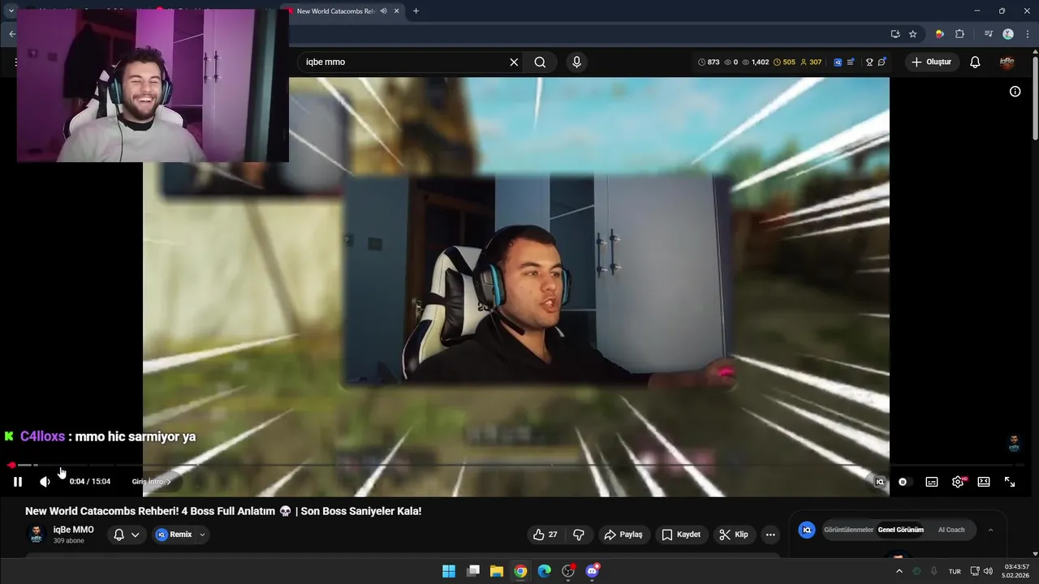
Task: Click the vidIQ badge on the player
Action: click(x=879, y=482)
